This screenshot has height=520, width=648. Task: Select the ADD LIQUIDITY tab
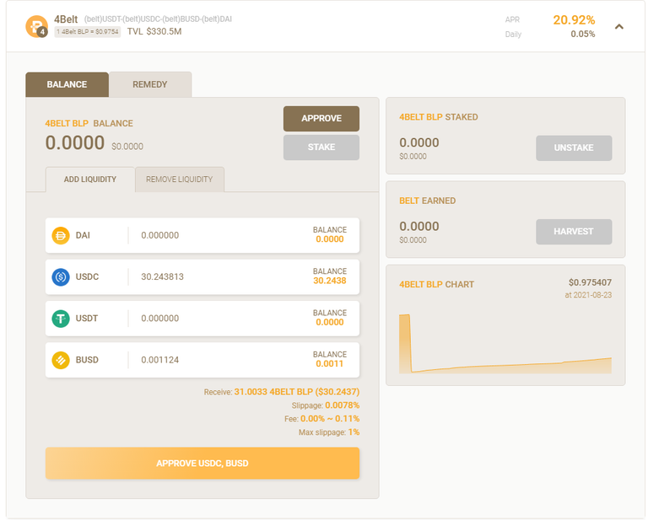(x=90, y=180)
